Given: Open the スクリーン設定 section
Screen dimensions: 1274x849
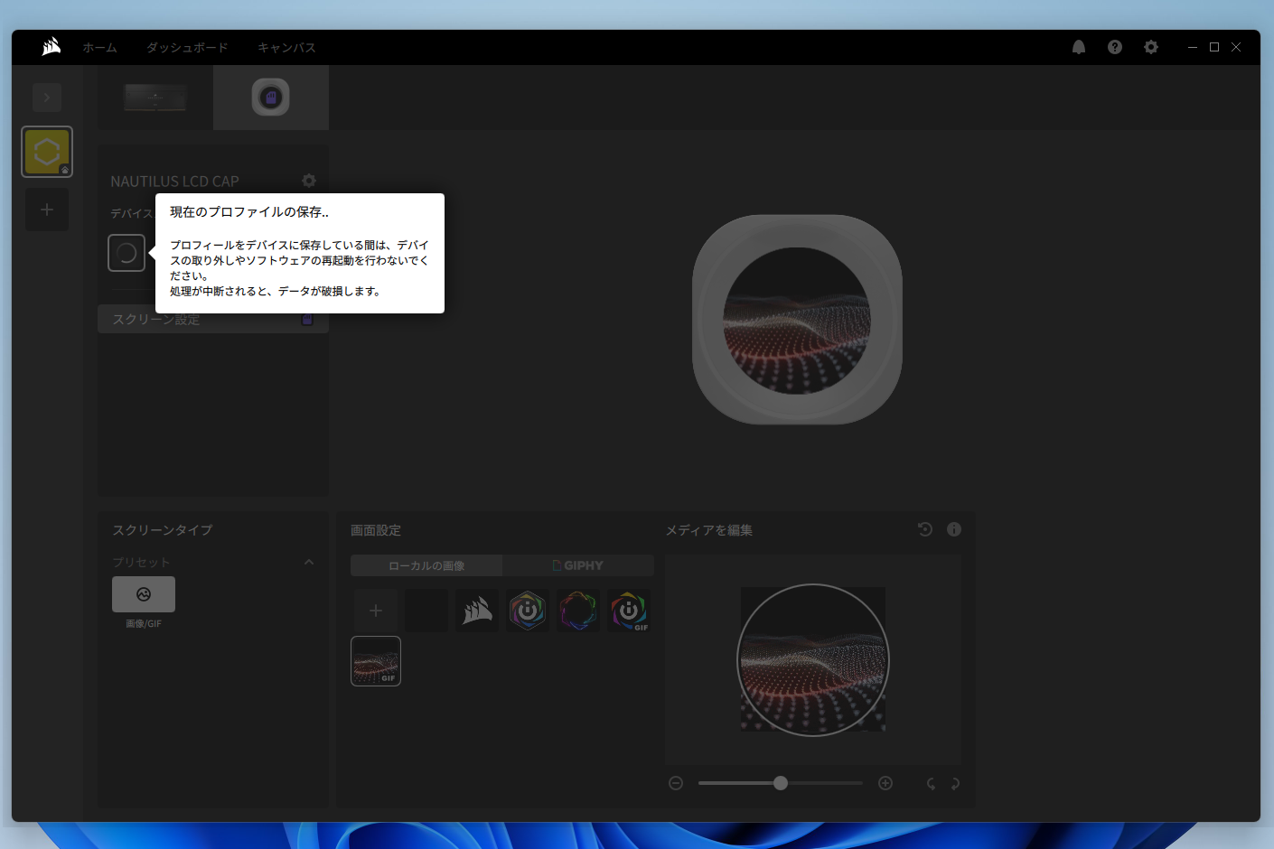Looking at the screenshot, I should pos(212,319).
